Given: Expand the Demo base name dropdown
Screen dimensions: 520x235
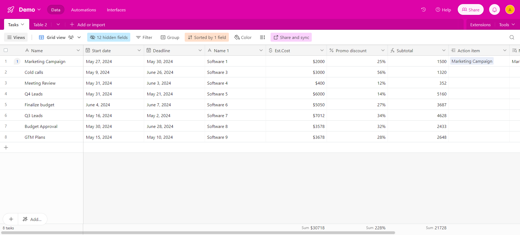Looking at the screenshot, I should tap(30, 10).
